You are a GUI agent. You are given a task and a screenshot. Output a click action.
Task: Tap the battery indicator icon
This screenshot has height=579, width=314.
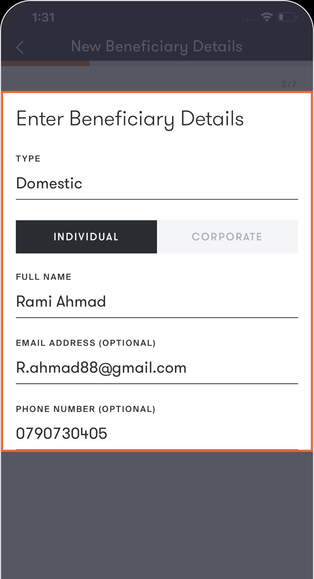[x=287, y=17]
